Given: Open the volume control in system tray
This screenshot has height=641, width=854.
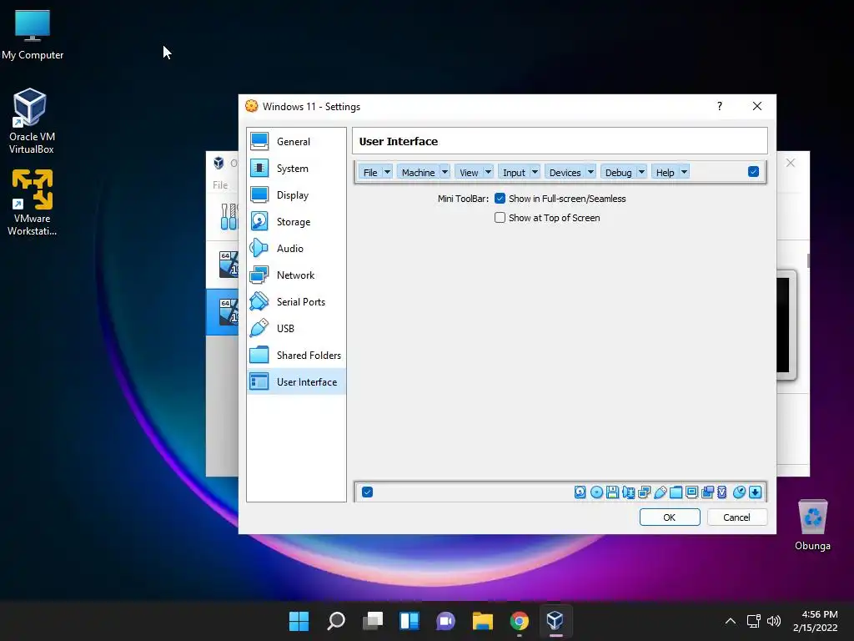Looking at the screenshot, I should [x=773, y=621].
